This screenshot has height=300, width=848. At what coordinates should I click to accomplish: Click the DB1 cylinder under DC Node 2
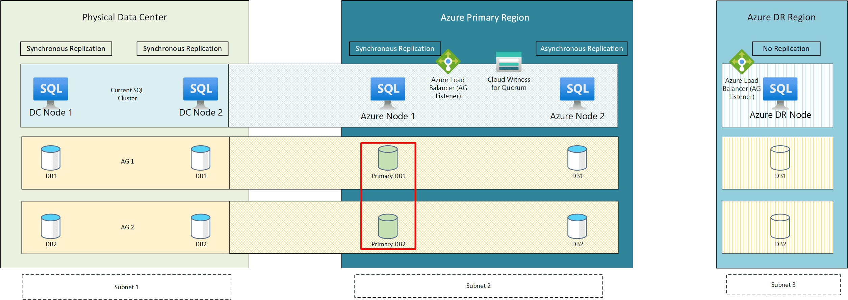coord(201,158)
